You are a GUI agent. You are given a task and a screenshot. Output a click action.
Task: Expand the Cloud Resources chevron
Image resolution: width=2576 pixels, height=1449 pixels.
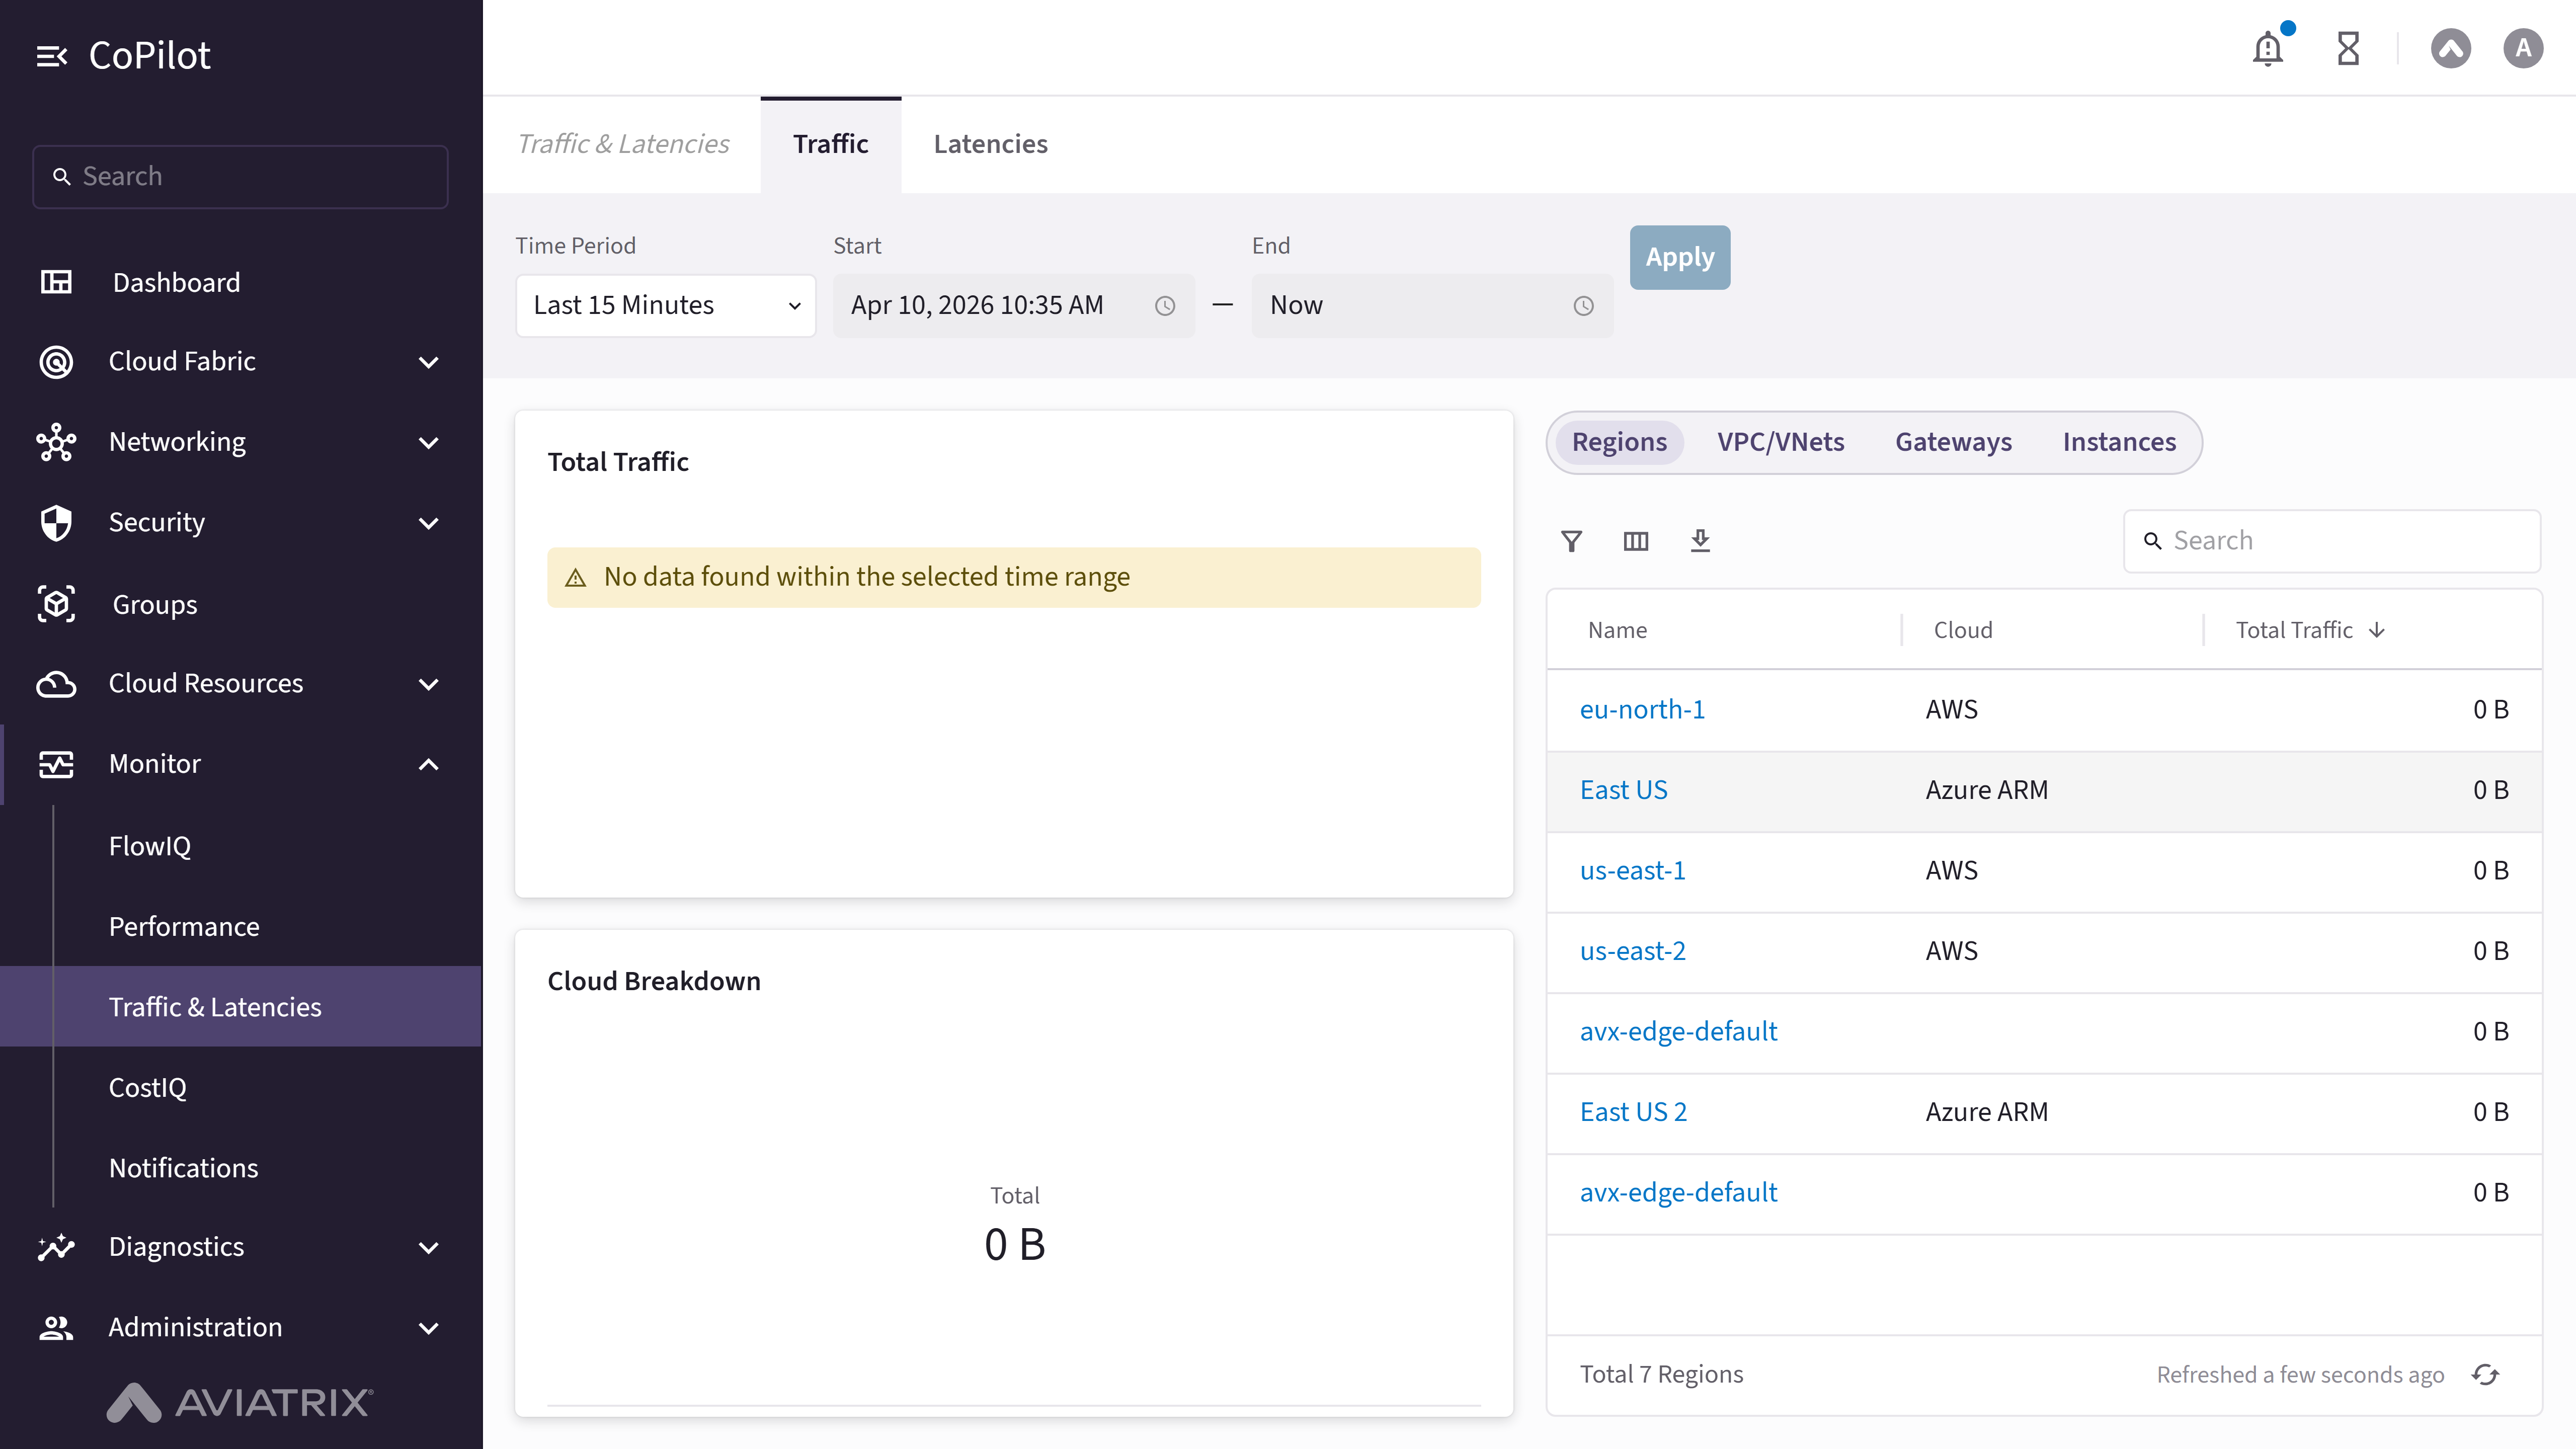tap(429, 684)
